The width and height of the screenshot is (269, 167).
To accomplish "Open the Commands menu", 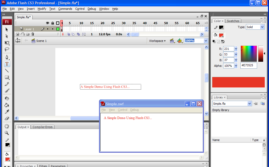I will click(x=65, y=9).
